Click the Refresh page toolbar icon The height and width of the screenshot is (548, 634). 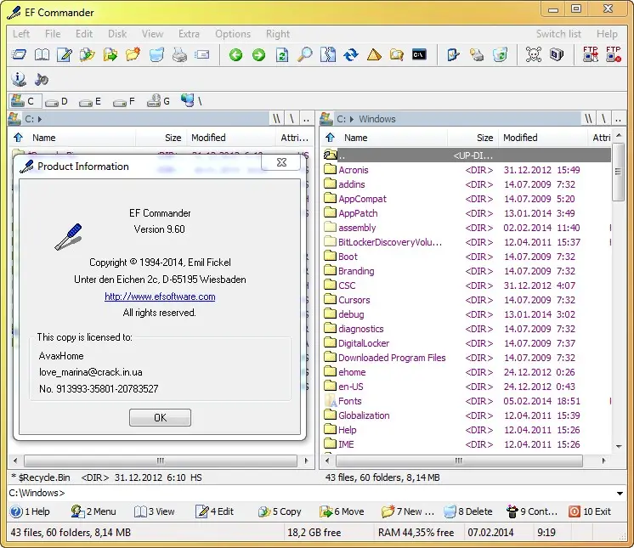[282, 54]
